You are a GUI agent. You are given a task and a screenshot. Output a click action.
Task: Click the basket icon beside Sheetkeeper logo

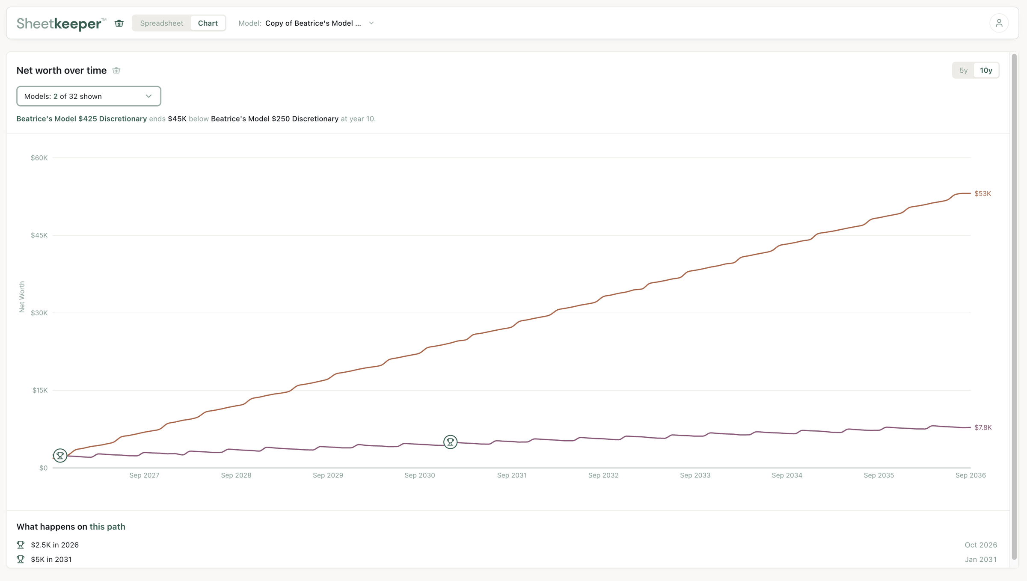coord(119,23)
